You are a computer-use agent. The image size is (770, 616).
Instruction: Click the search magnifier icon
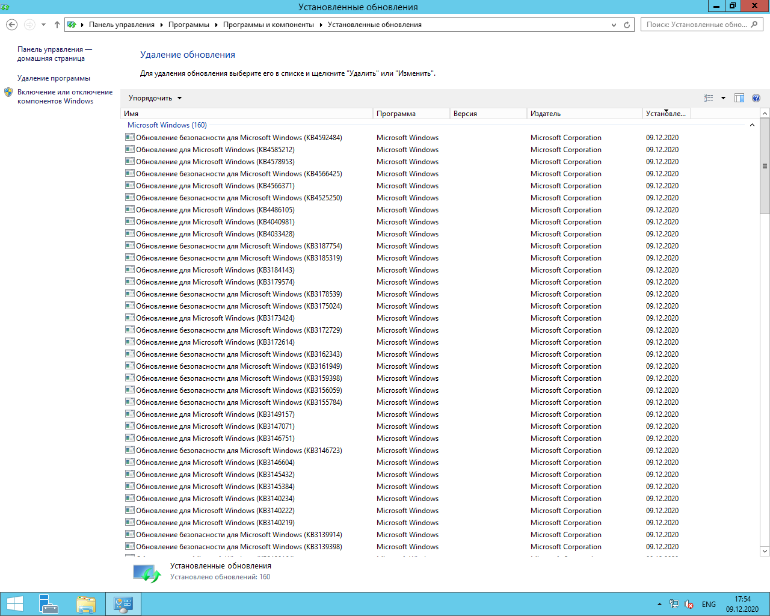[x=755, y=24]
